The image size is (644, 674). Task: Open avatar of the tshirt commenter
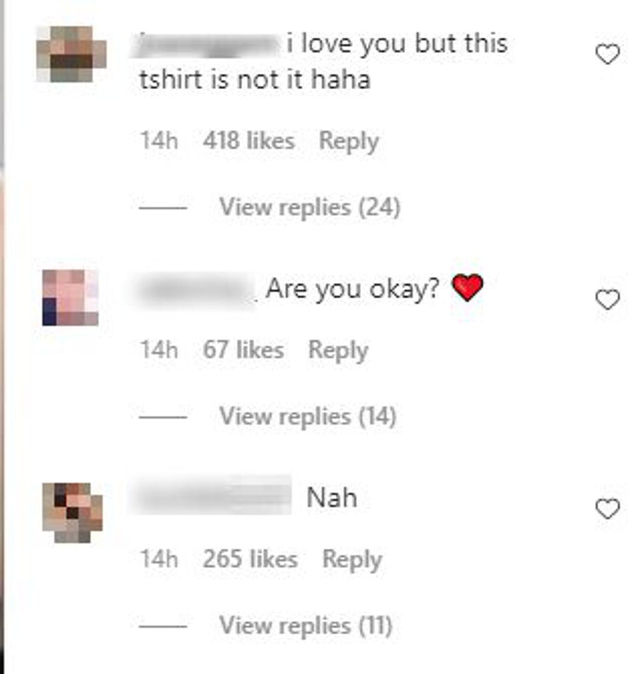point(71,54)
